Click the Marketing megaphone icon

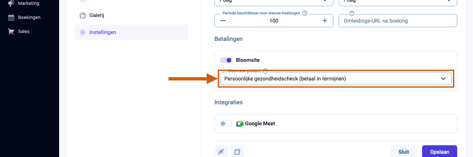tap(11, 3)
